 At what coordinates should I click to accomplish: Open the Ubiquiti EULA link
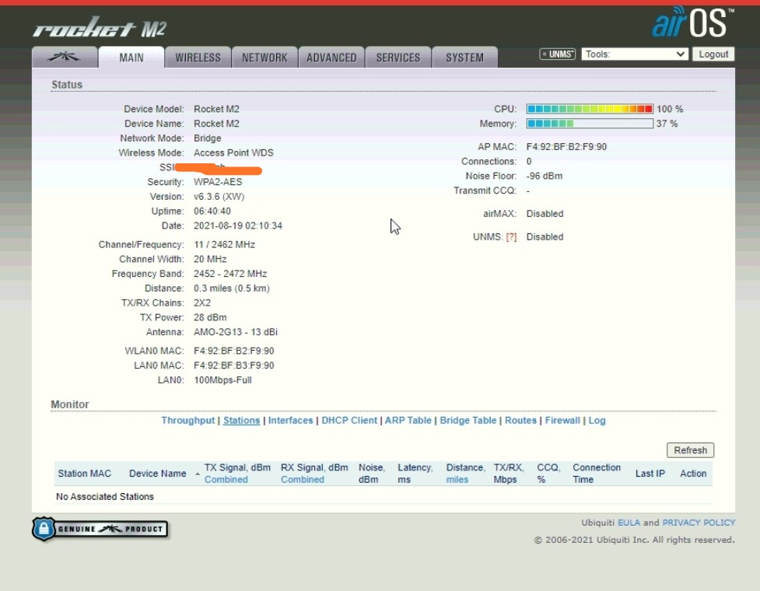coord(629,523)
